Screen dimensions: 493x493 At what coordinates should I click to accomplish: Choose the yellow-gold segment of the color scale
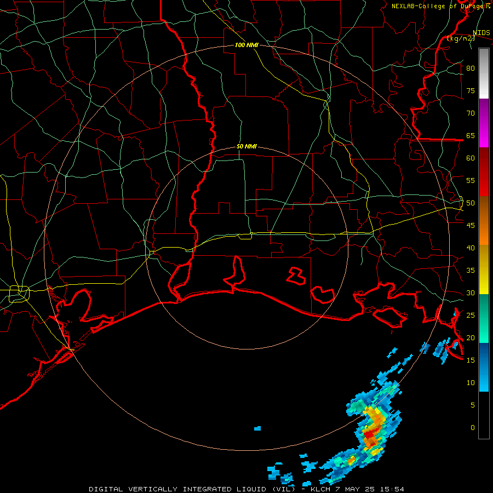(484, 270)
